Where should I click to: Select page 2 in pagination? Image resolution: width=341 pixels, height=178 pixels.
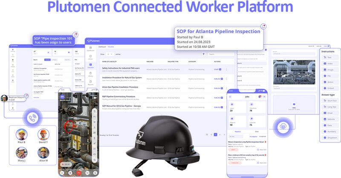[x=220, y=134]
